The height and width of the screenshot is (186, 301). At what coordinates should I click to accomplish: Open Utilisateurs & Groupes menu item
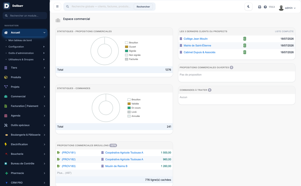tap(21, 60)
